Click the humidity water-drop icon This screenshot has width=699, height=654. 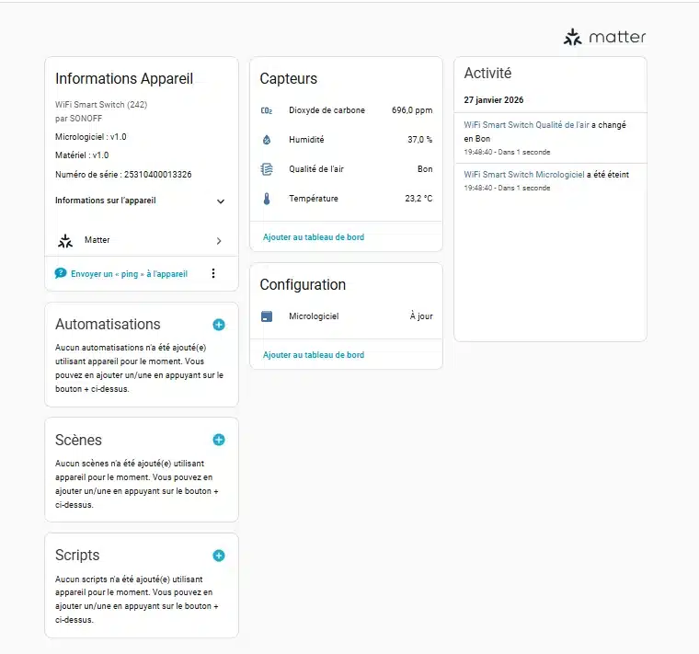[267, 140]
